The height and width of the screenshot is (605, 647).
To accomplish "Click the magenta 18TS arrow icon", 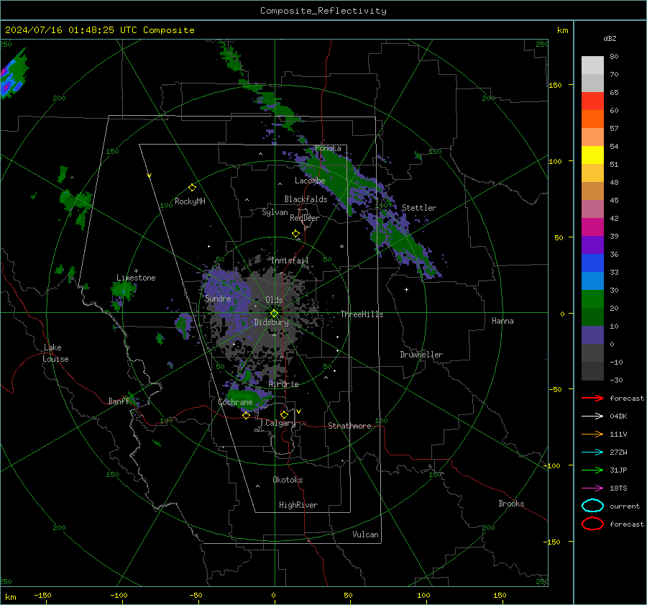I will (x=592, y=488).
